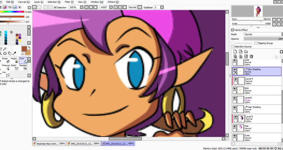Screen dimensions: 283x150
Task: Open the Canvas menu
Action: (24, 2)
